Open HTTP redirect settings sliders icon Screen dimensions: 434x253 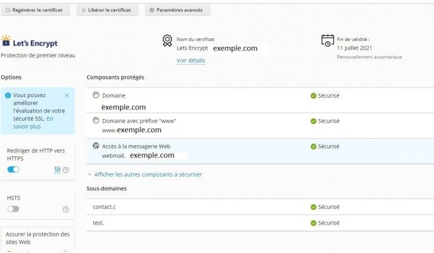(x=57, y=170)
